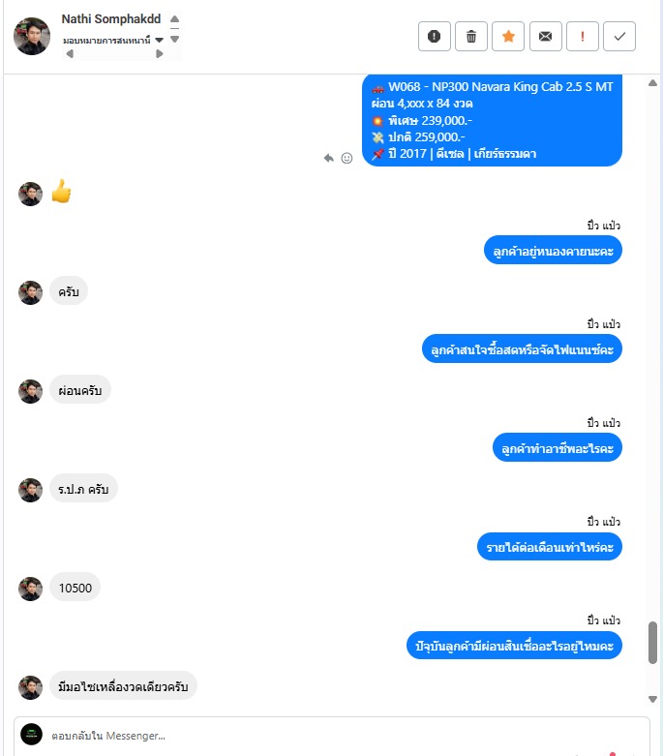Image resolution: width=663 pixels, height=756 pixels.
Task: Click the Nathi Somphakdd contact name
Action: (x=111, y=18)
